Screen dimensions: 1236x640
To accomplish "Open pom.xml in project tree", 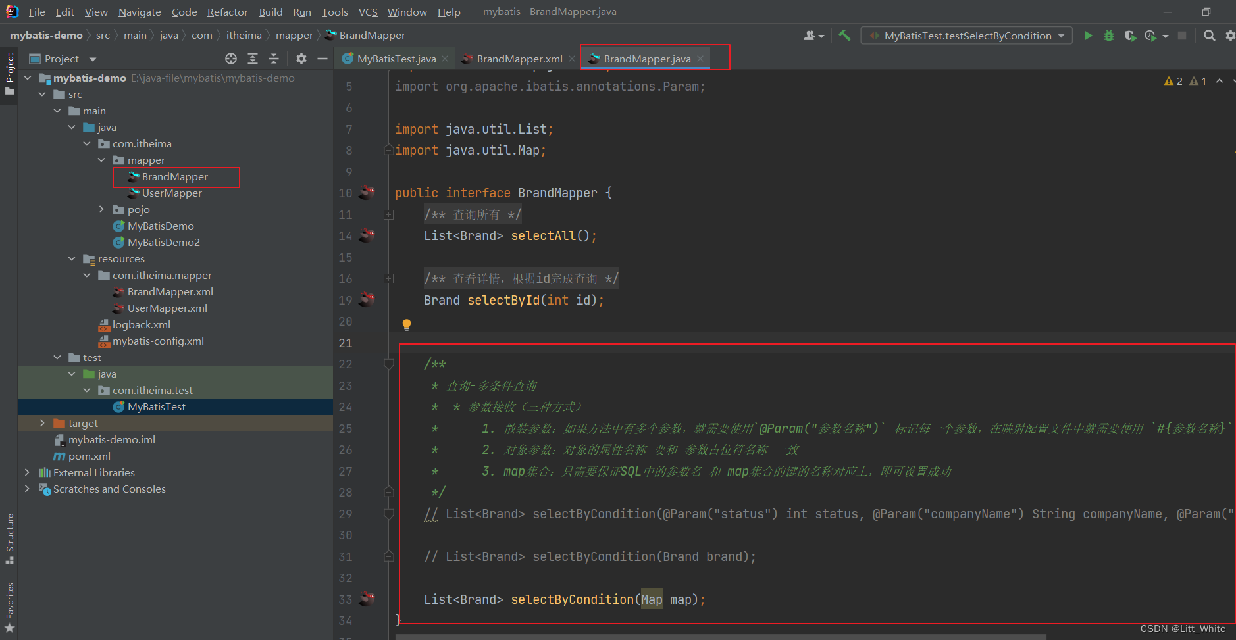I will pyautogui.click(x=90, y=456).
